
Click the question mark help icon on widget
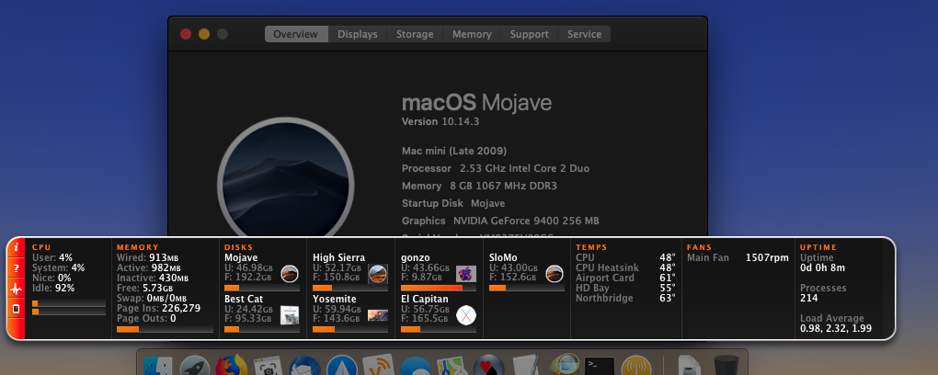(x=17, y=268)
